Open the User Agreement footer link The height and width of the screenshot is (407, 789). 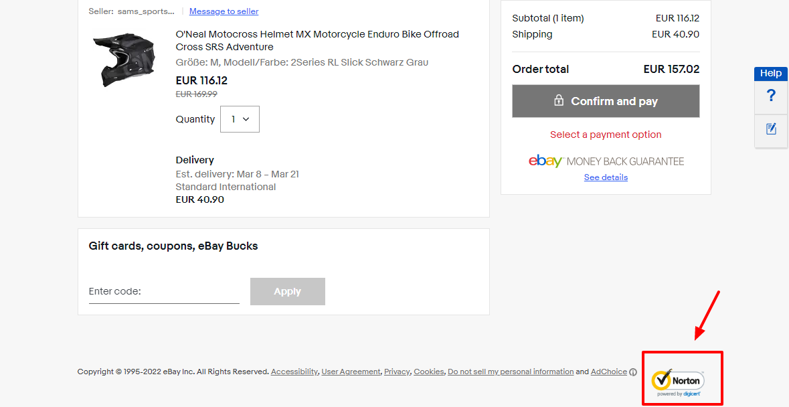pyautogui.click(x=351, y=372)
